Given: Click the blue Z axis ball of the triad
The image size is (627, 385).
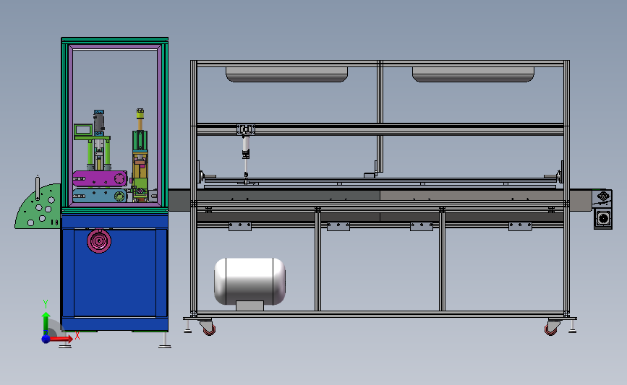Looking at the screenshot, I should [46, 339].
